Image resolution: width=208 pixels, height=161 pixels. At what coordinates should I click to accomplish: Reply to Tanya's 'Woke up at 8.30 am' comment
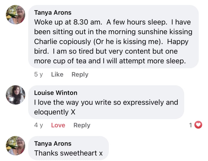(x=80, y=74)
